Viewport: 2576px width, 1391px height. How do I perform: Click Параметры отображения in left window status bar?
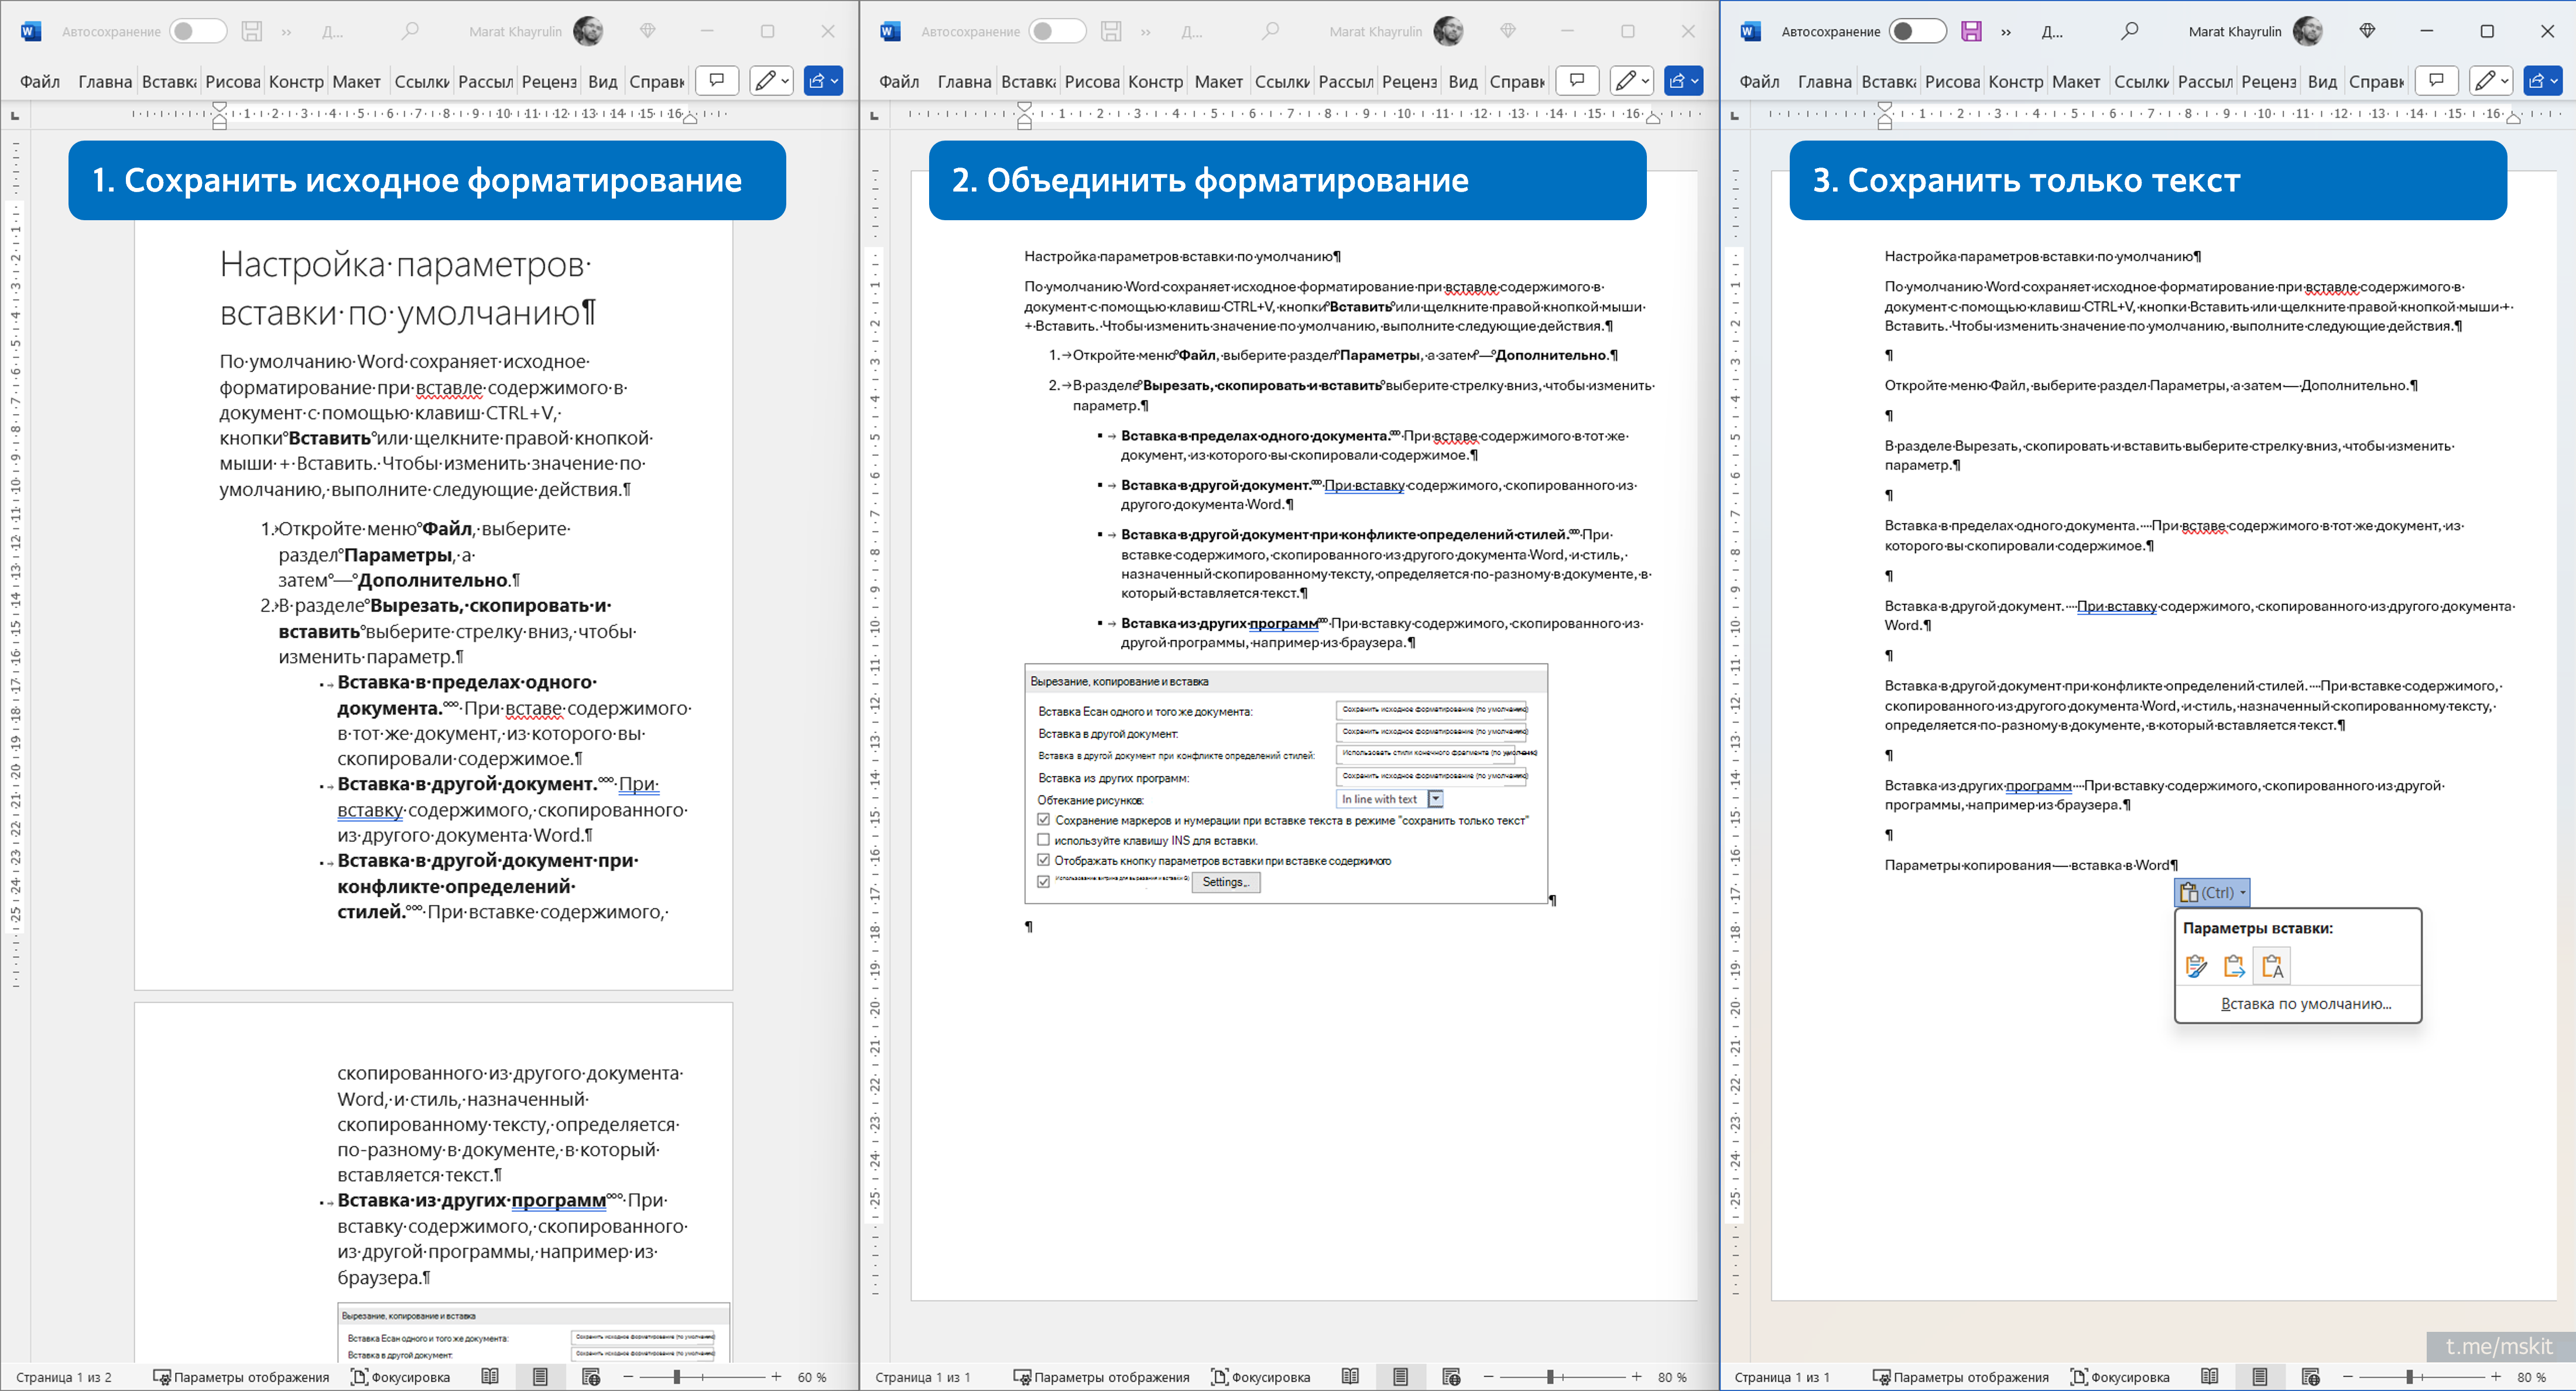point(241,1377)
